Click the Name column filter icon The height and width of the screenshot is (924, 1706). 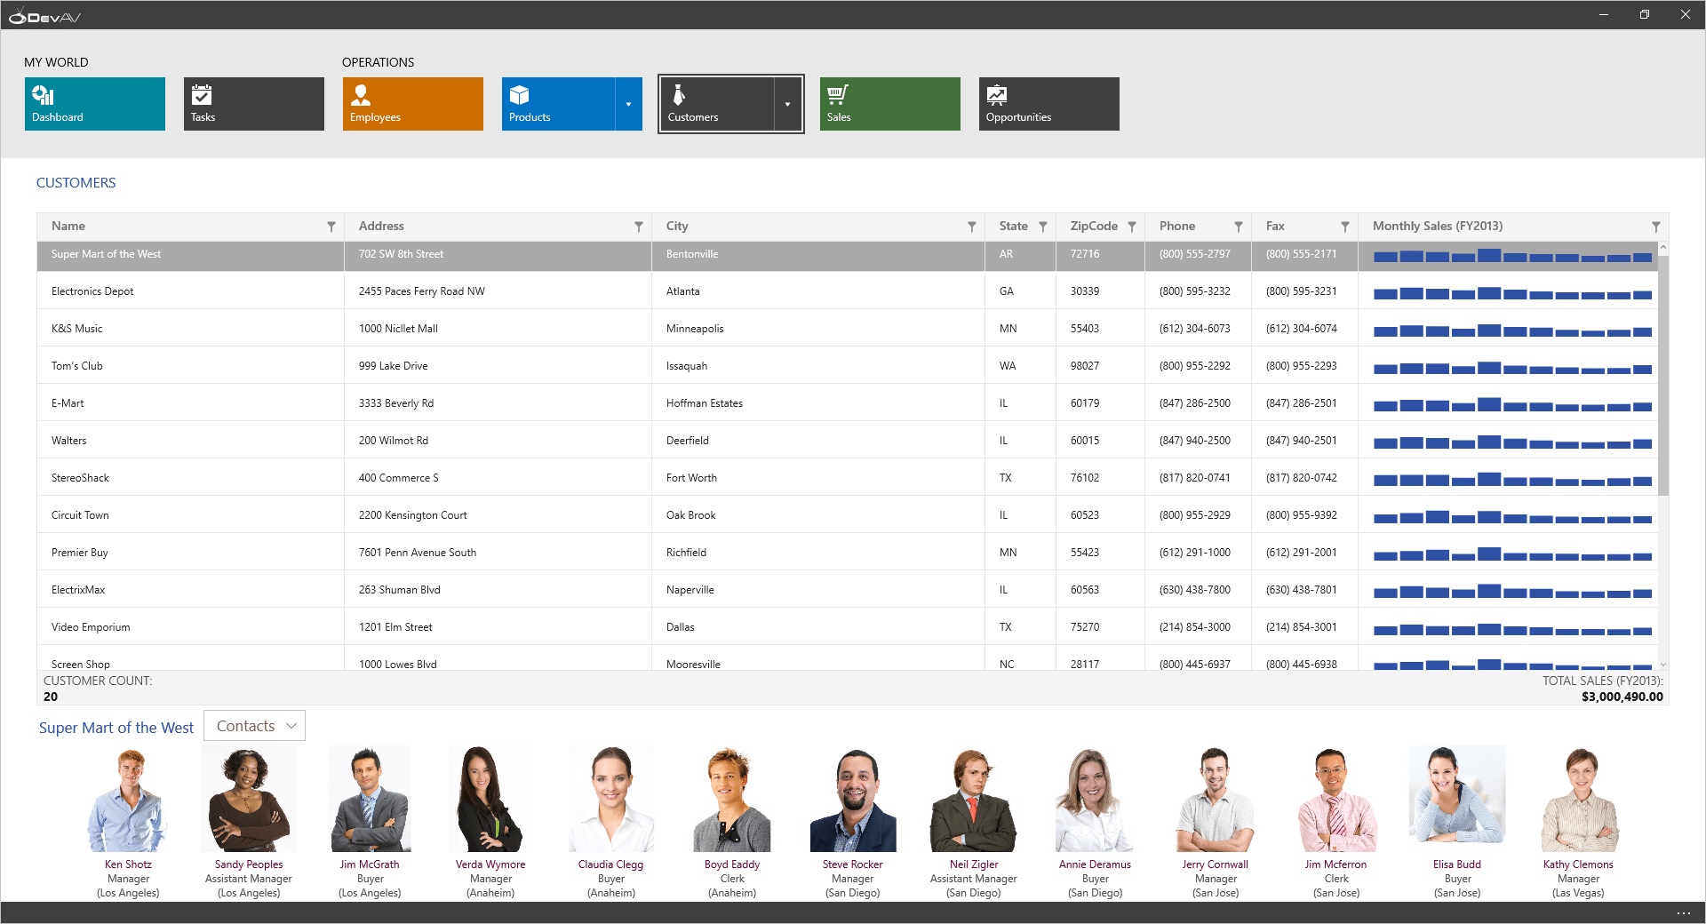[x=331, y=227]
